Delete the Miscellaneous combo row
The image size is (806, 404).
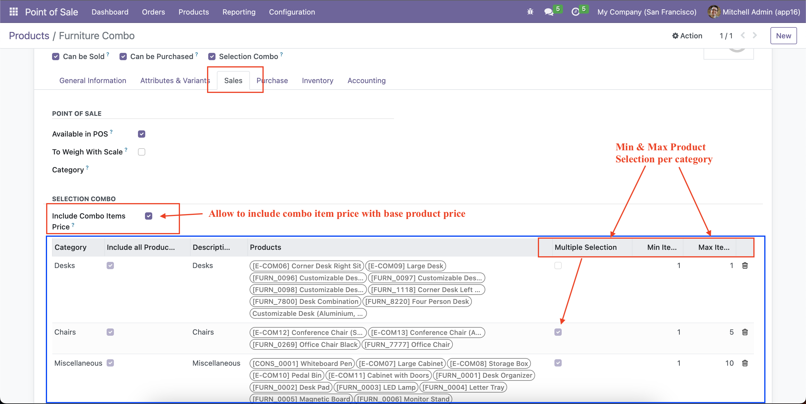point(745,363)
